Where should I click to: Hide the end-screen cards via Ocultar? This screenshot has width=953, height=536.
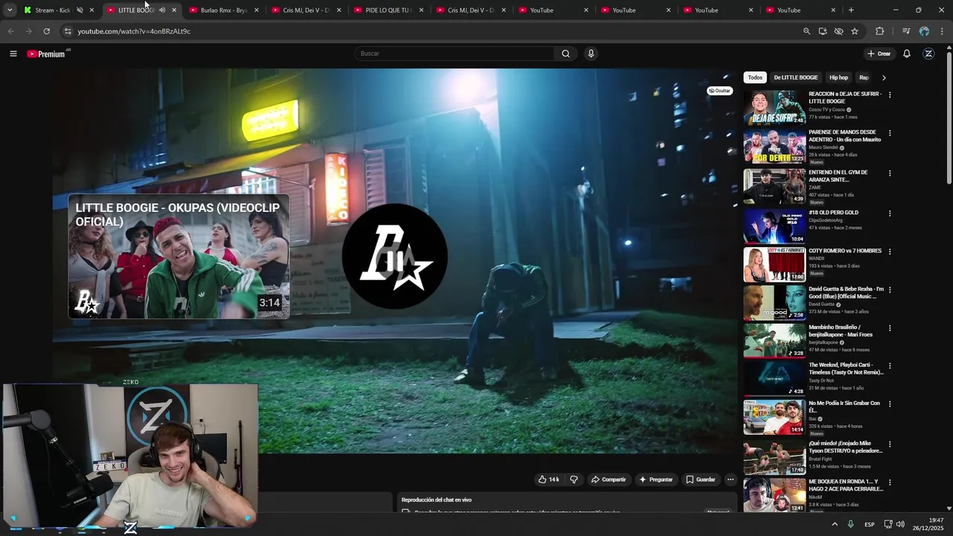pos(720,91)
